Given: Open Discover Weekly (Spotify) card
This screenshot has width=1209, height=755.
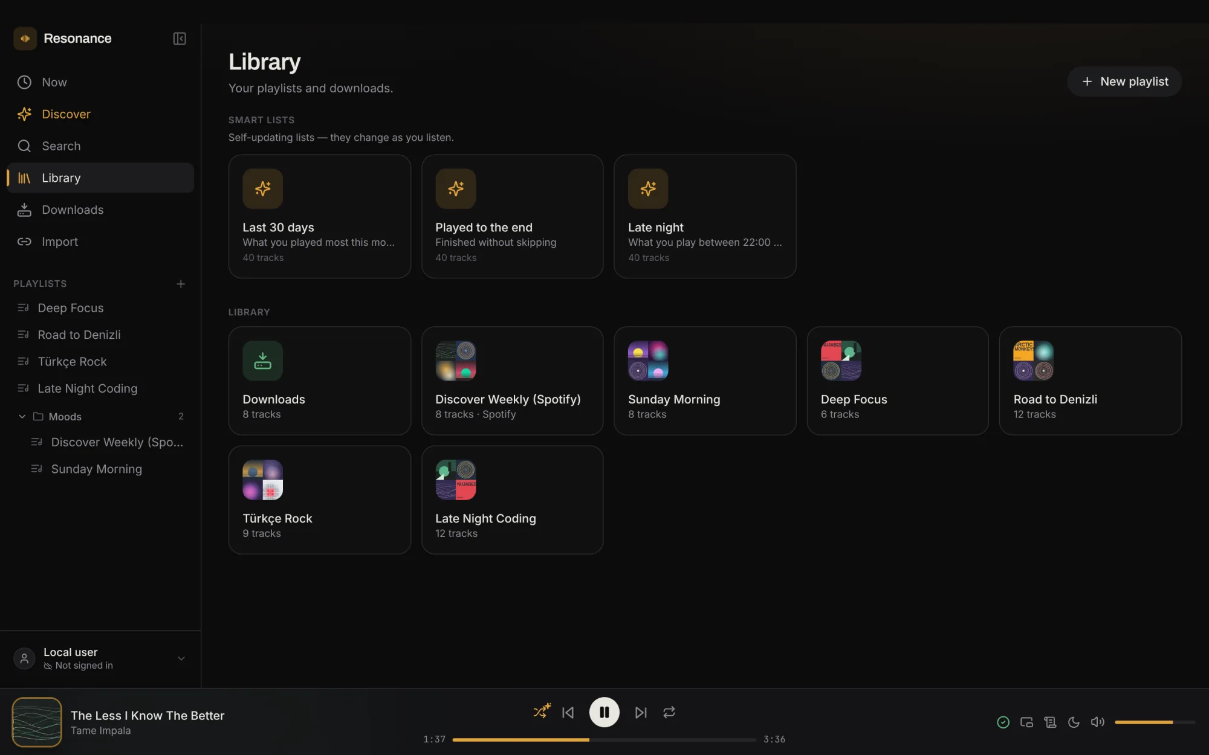Looking at the screenshot, I should 513,381.
